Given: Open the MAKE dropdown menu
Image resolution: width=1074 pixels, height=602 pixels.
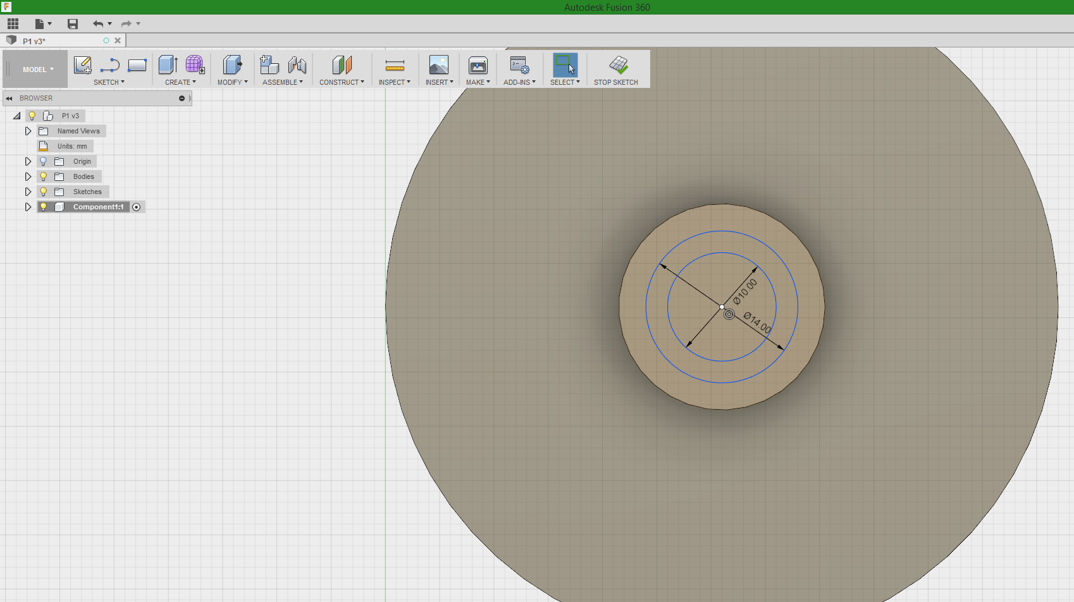Looking at the screenshot, I should 478,82.
